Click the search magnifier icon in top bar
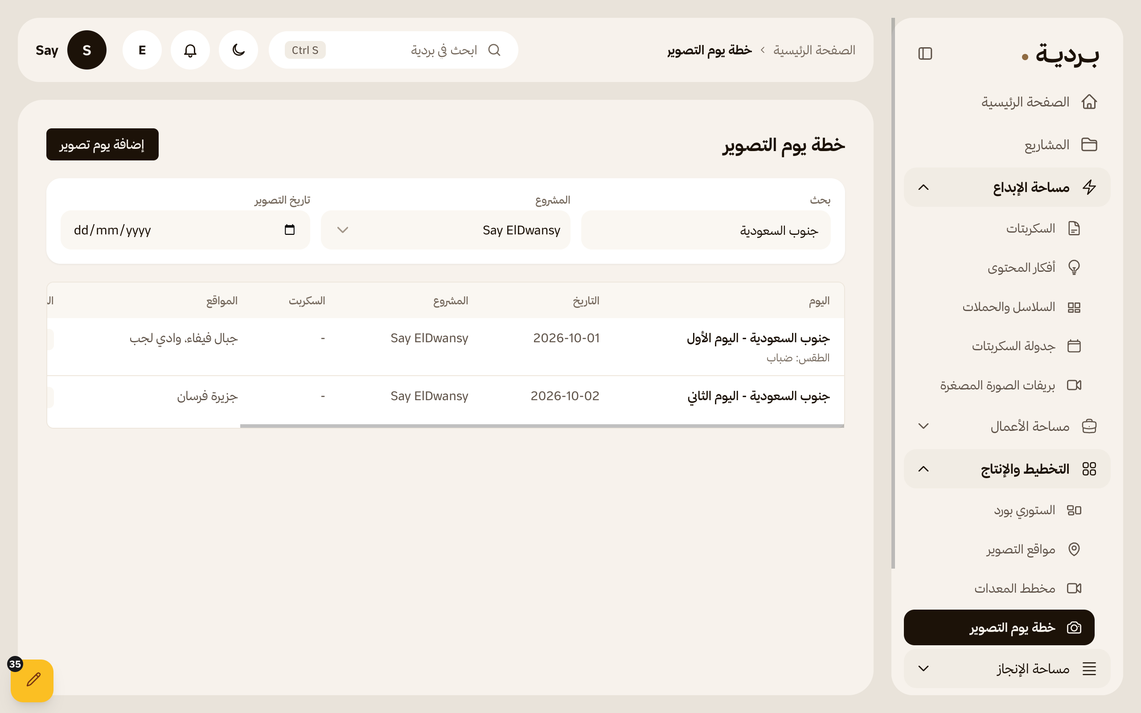This screenshot has width=1141, height=713. 494,50
